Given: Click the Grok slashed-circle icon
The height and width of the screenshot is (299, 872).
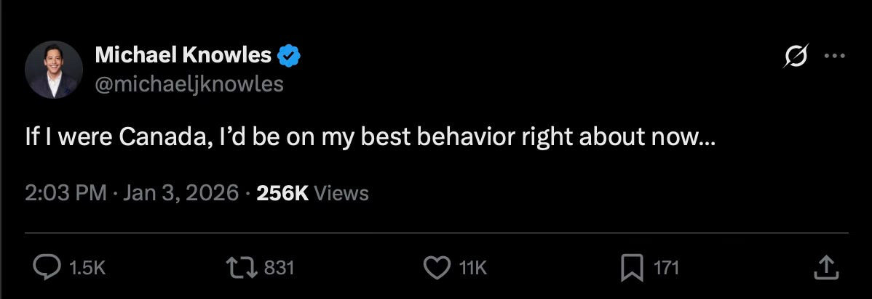Looking at the screenshot, I should tap(796, 56).
